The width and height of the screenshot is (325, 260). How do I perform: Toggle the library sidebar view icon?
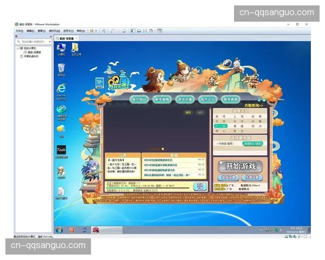point(133,31)
